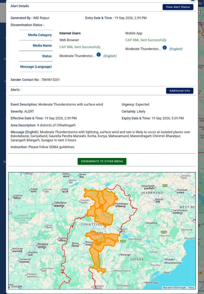Click the Raipur city label on map
This screenshot has width=204, height=294.
coord(88,243)
